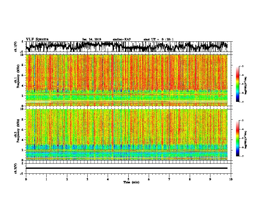Click the time axis tick label "1"
This screenshot has height=201, width=260.
click(x=46, y=179)
